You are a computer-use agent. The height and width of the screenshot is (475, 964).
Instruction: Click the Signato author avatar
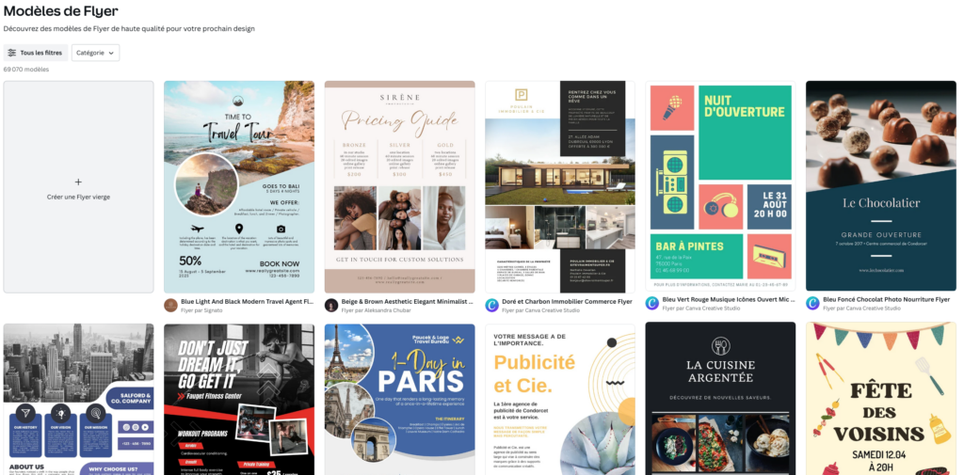click(x=170, y=306)
